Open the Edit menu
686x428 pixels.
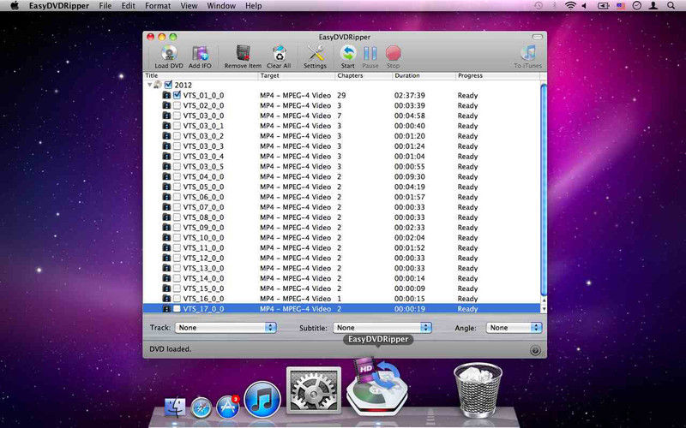coord(128,6)
